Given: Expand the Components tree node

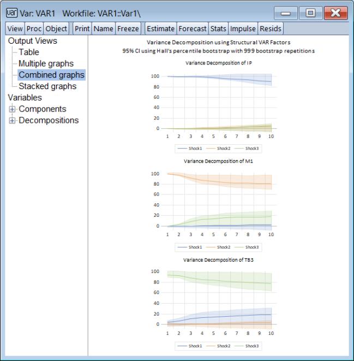Looking at the screenshot, I should pyautogui.click(x=13, y=109).
